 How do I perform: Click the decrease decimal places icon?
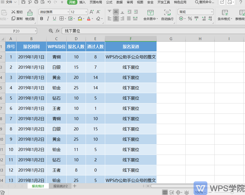(x=210, y=19)
